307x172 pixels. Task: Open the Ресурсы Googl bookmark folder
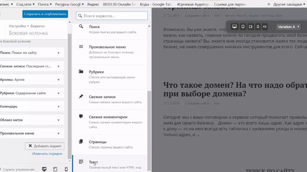69,4
